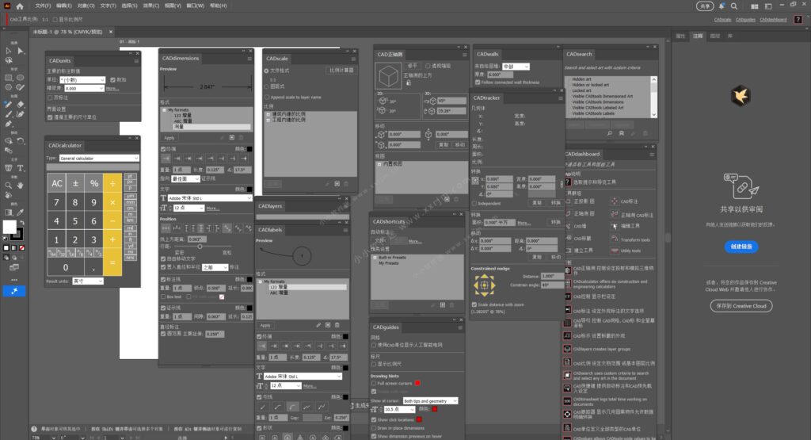Select 文件格式 radio button in CADscale
The image size is (811, 440).
pos(267,71)
